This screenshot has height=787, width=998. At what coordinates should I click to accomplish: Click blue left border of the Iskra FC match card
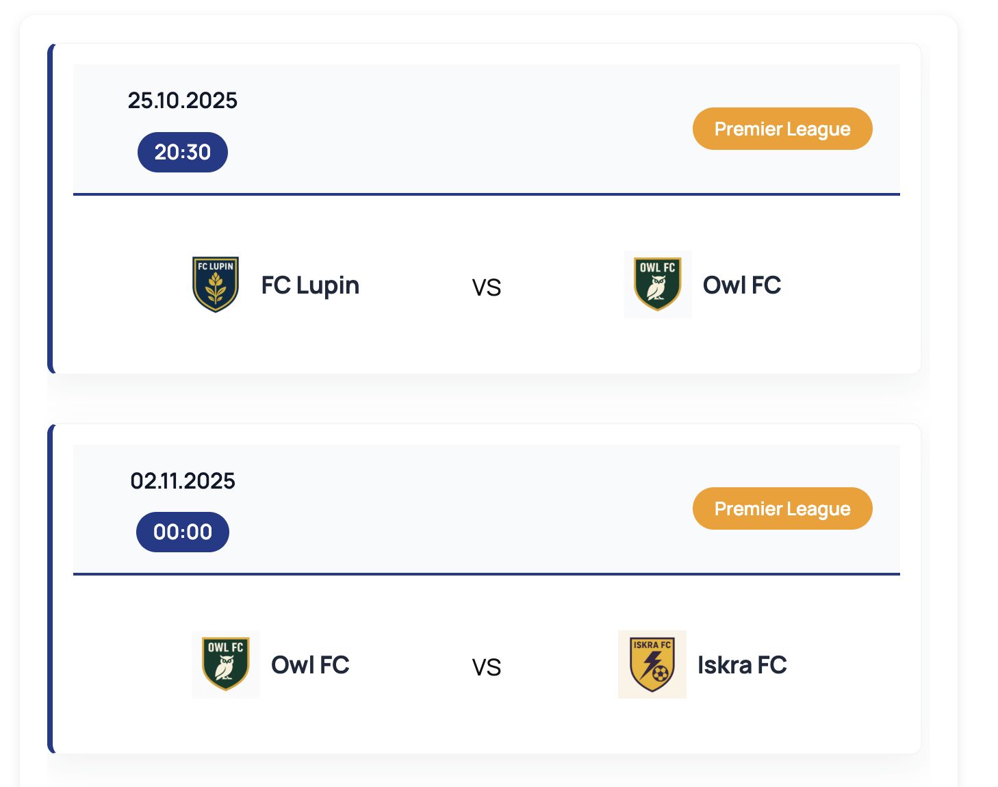(x=50, y=589)
